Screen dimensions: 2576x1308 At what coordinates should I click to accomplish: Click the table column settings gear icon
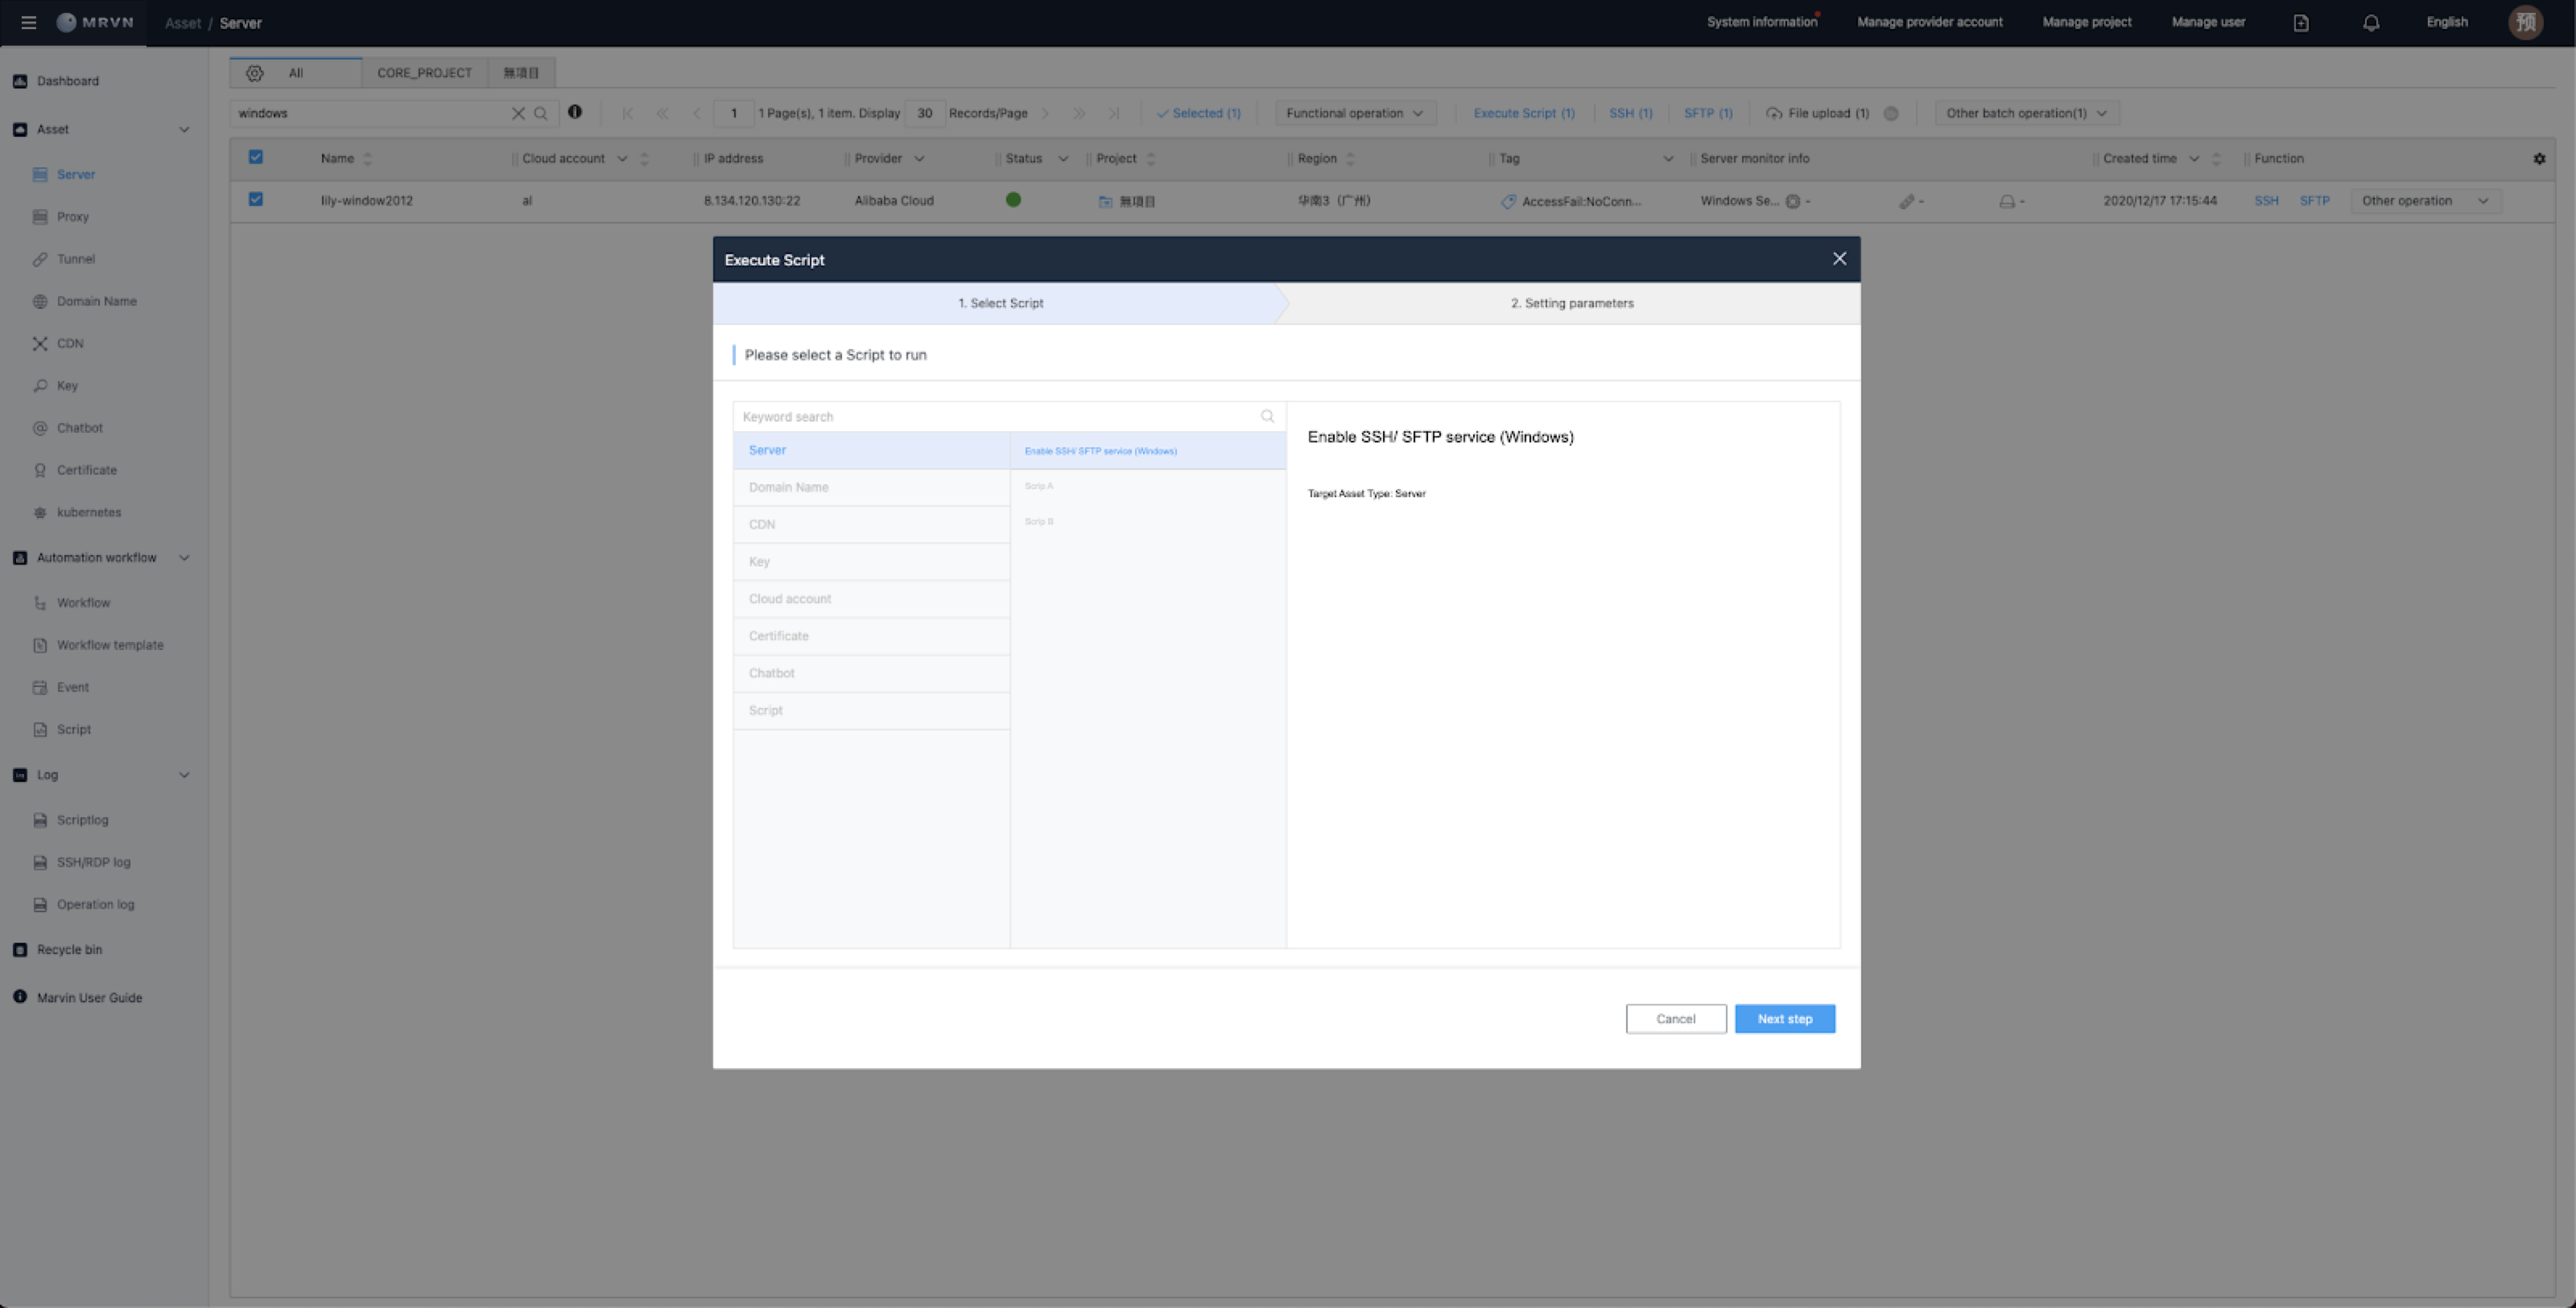click(x=2538, y=159)
